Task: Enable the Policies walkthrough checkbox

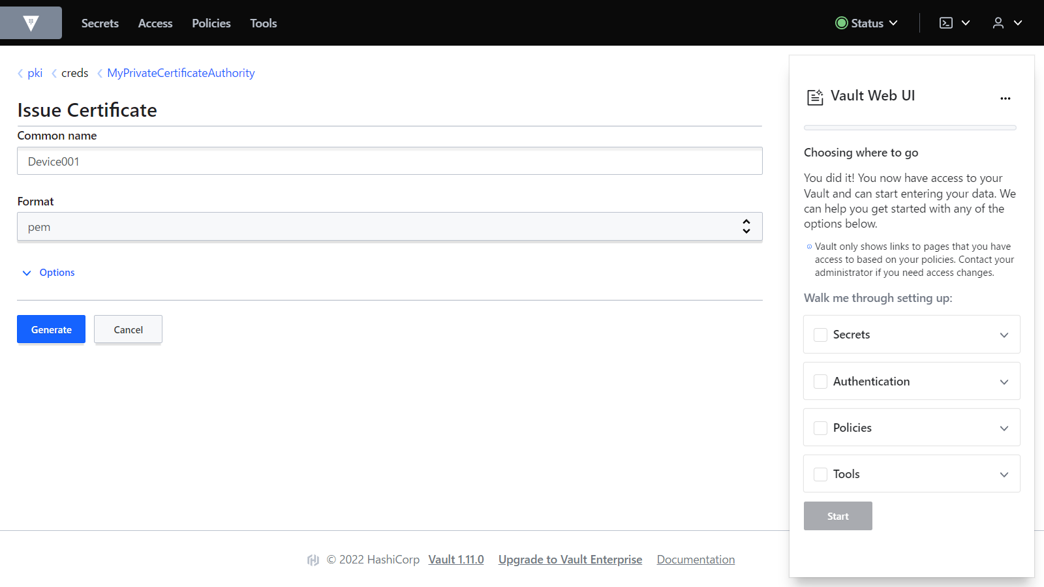Action: pos(820,428)
